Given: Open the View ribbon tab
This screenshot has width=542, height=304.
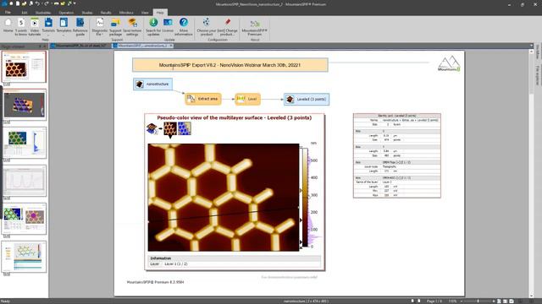Looking at the screenshot, I should point(145,13).
